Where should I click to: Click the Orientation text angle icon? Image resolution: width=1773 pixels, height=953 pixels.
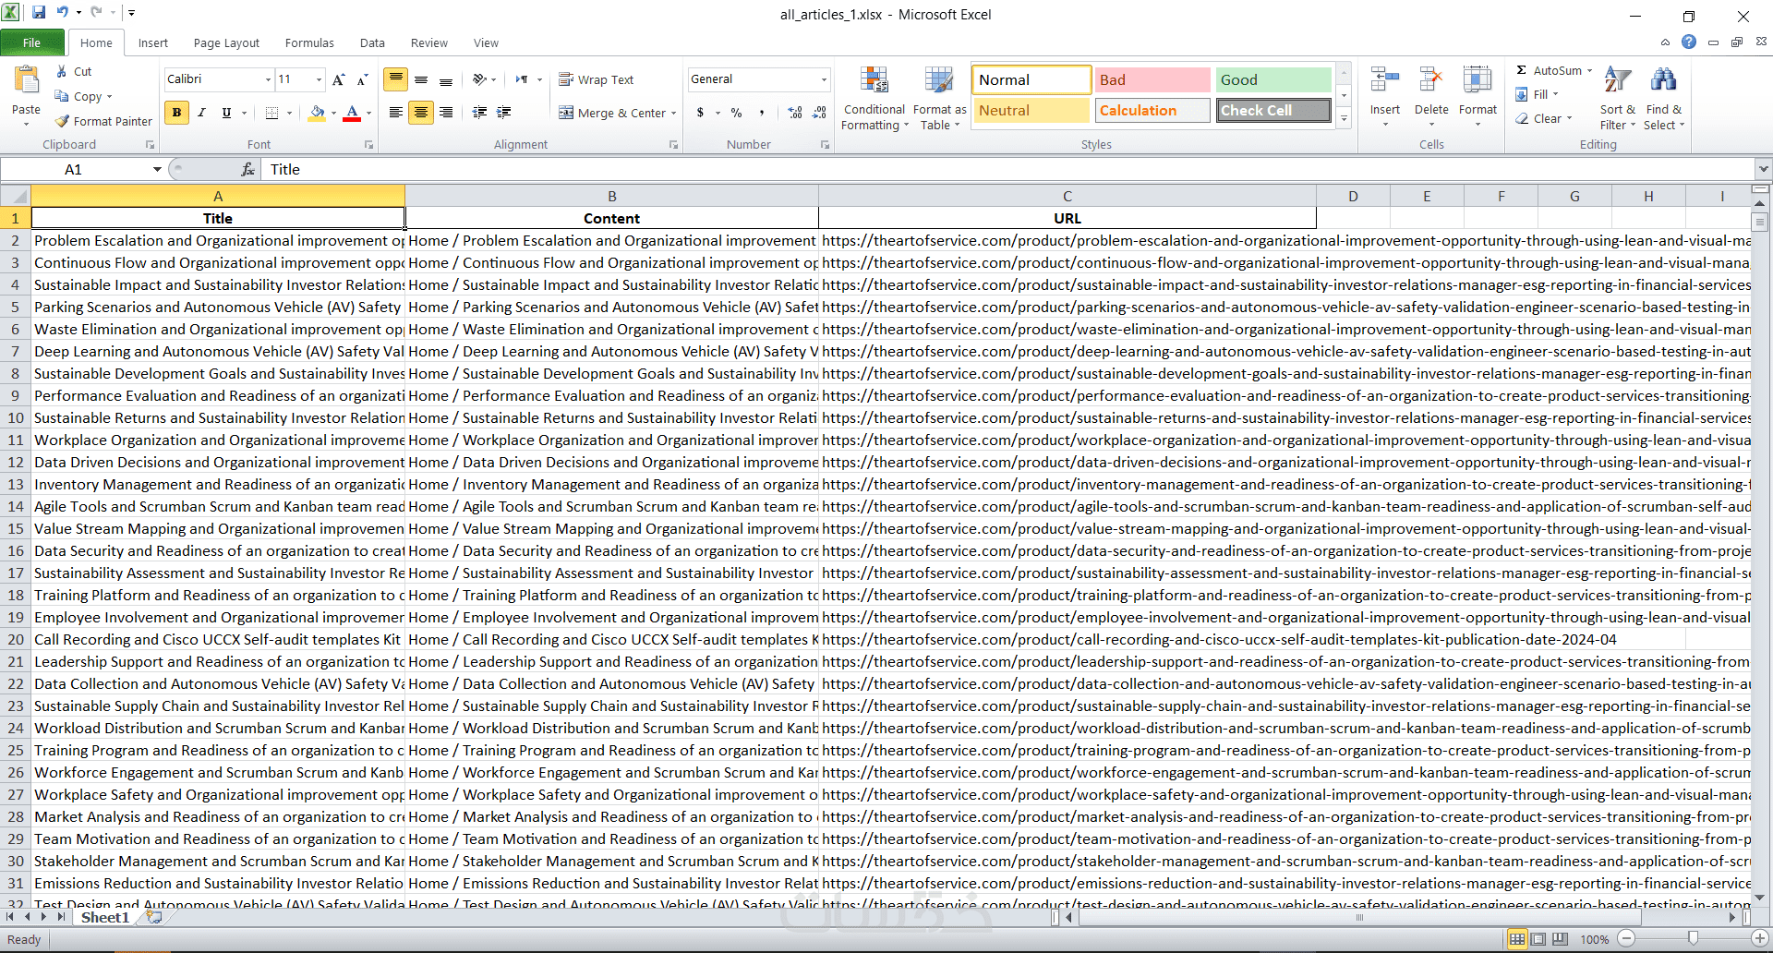479,79
